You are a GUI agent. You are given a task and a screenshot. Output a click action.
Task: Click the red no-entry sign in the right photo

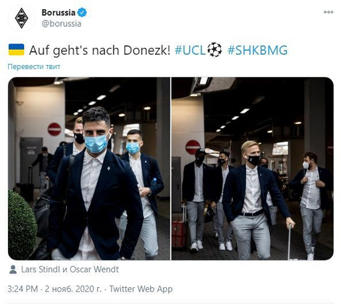pyautogui.click(x=193, y=147)
